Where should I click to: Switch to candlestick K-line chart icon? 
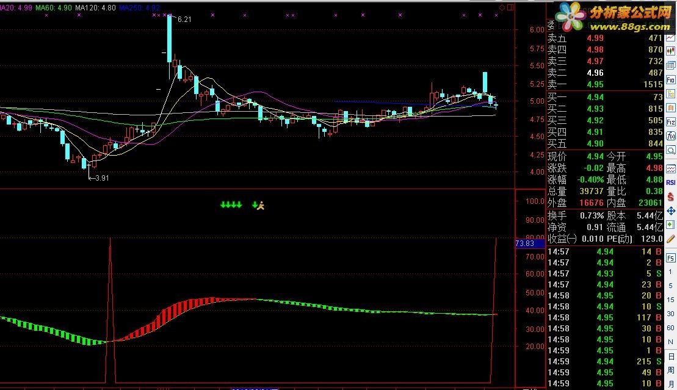pos(670,52)
